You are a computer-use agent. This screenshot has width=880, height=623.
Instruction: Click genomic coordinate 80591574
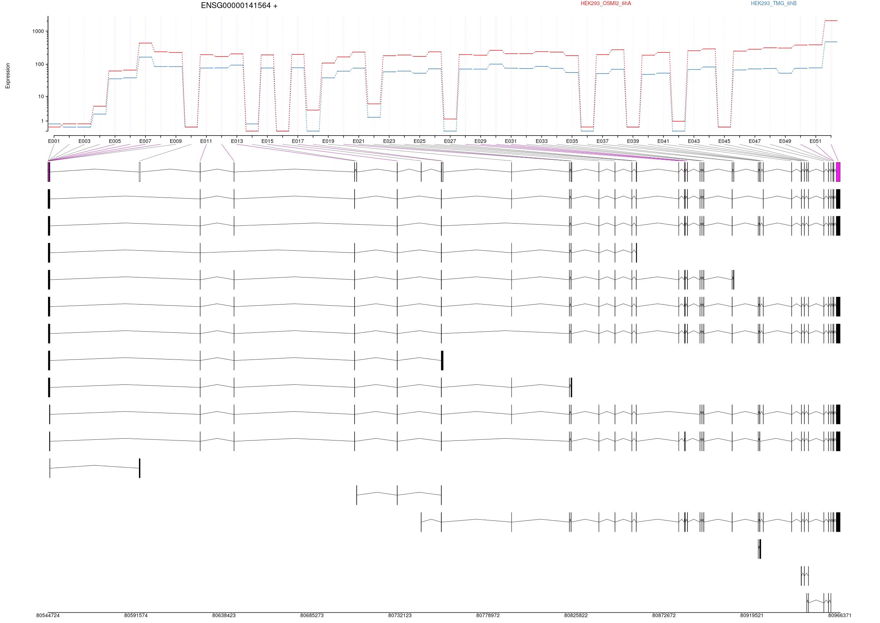point(136,615)
